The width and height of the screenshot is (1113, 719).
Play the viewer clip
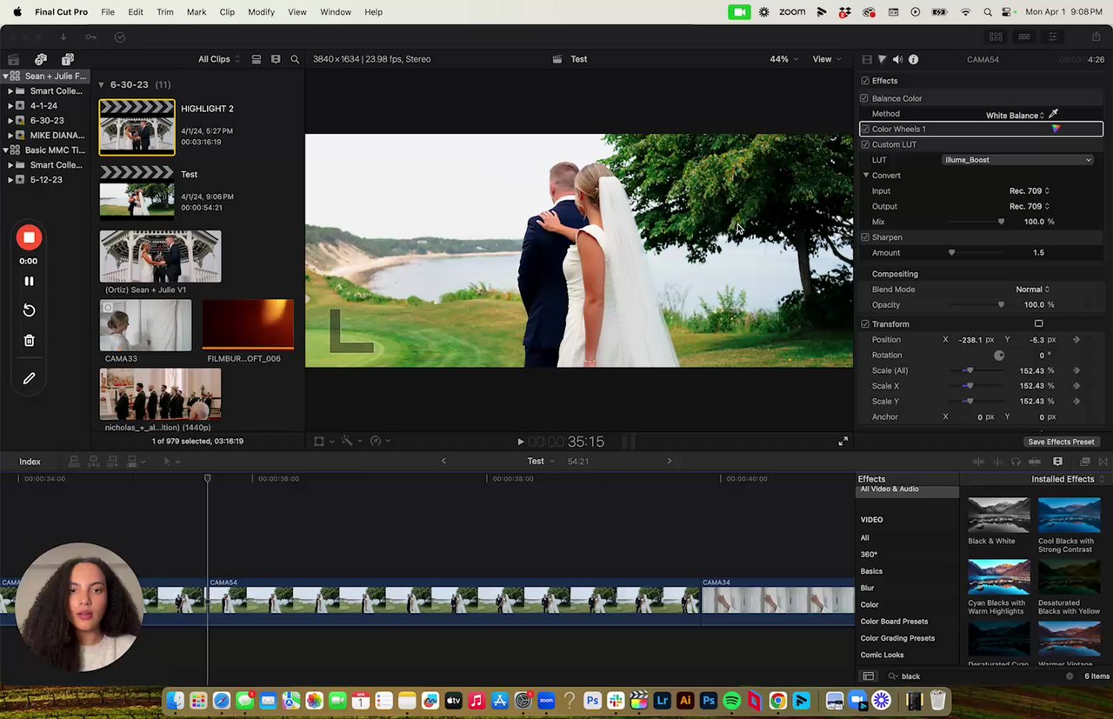point(520,442)
